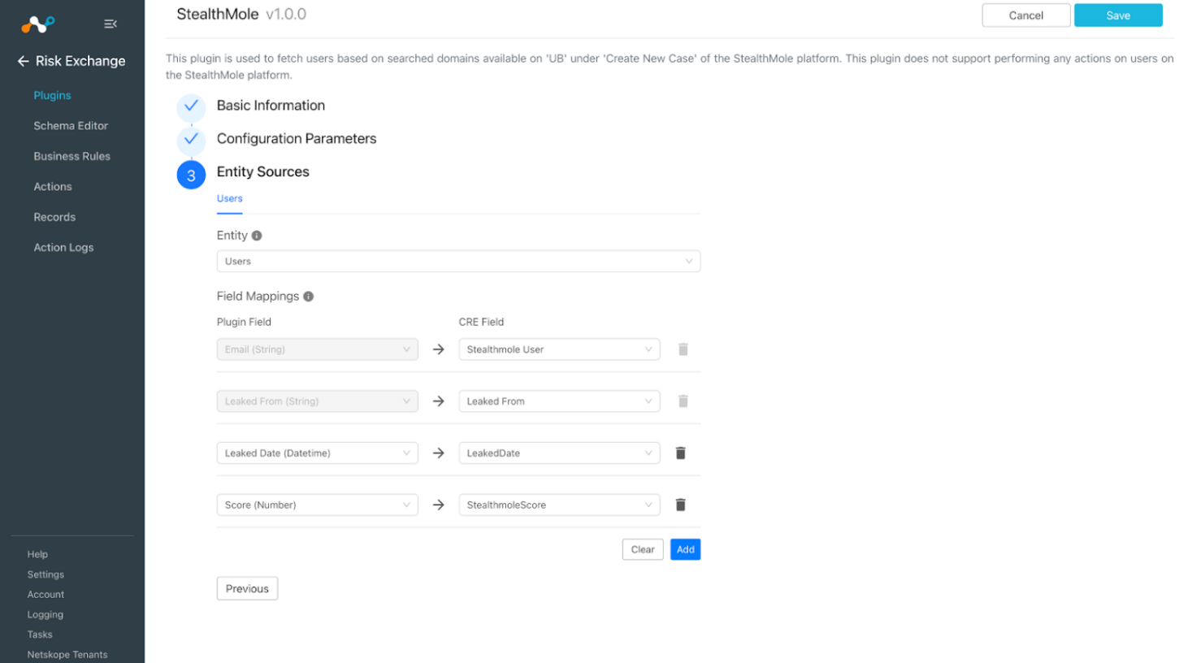1192x663 pixels.
Task: Click the Configuration Parameters step checkmark
Action: click(191, 139)
